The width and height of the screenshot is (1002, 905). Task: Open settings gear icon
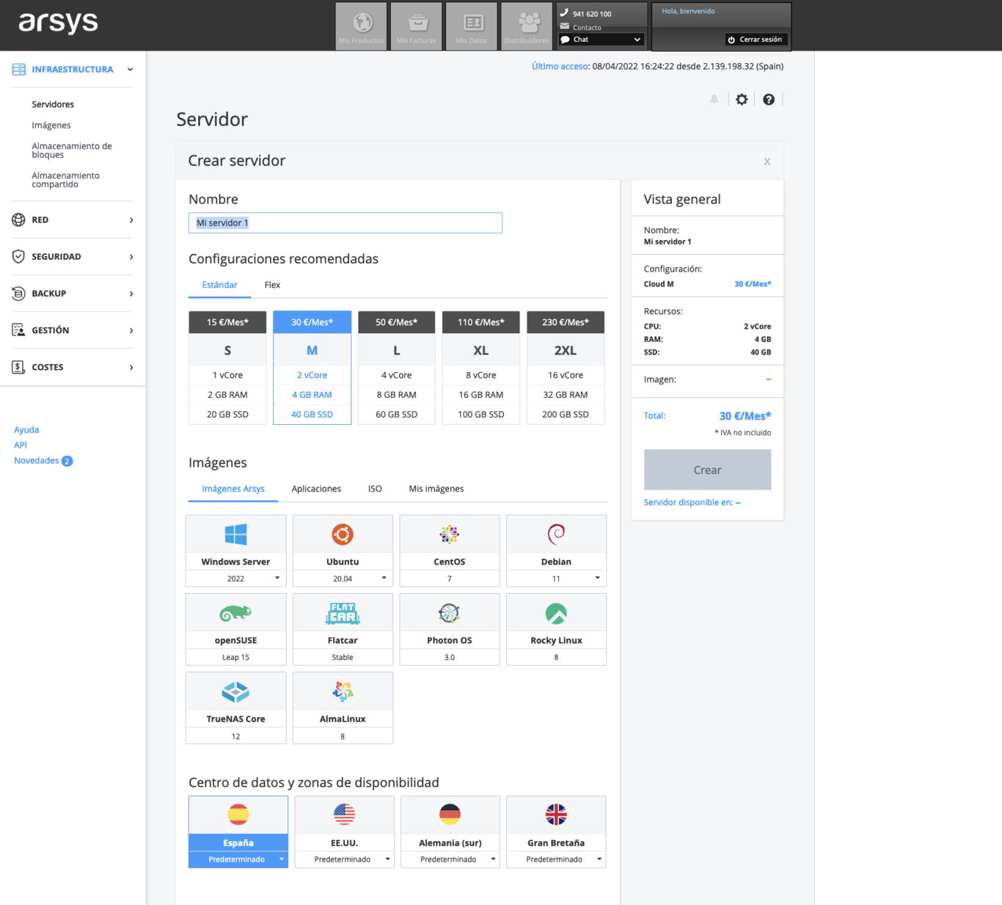click(742, 100)
